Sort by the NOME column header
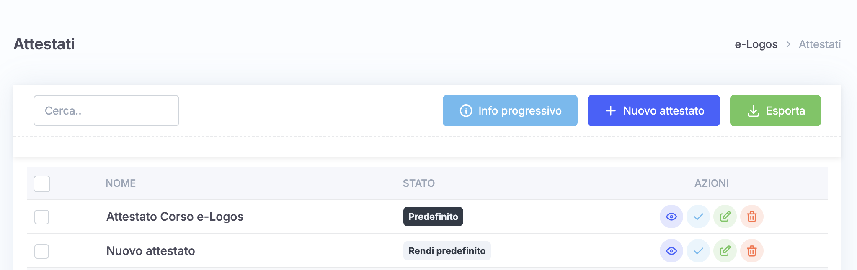This screenshot has height=270, width=857. pyautogui.click(x=121, y=183)
